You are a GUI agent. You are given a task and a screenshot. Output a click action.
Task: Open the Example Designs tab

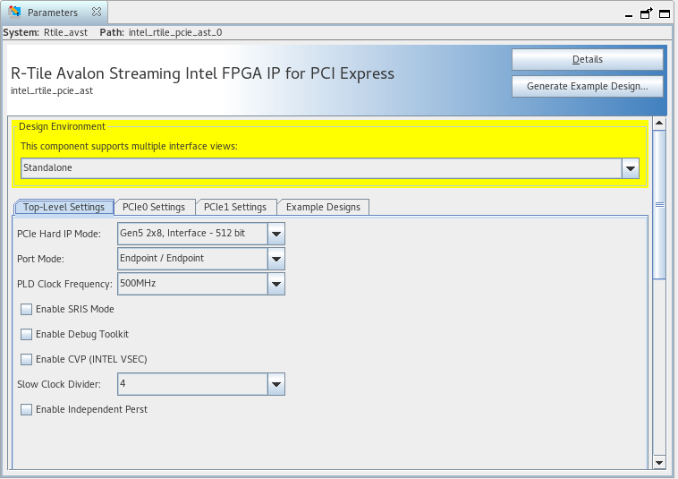tap(323, 208)
